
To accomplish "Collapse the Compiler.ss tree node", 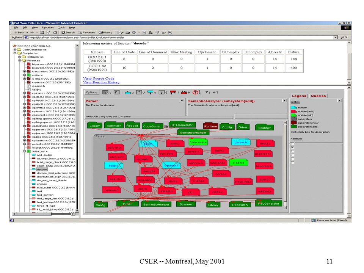I will (15, 53).
